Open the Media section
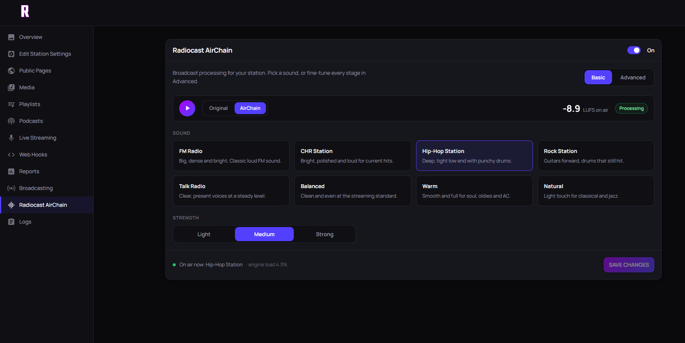The image size is (685, 343). pyautogui.click(x=47, y=87)
